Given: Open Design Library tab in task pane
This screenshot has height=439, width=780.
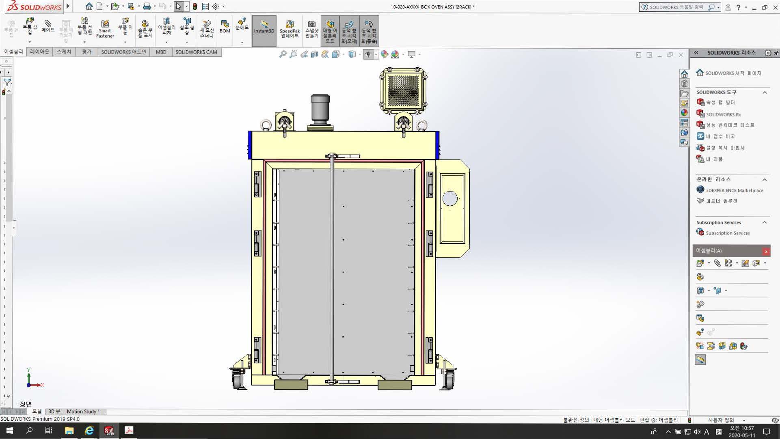Looking at the screenshot, I should [x=685, y=84].
